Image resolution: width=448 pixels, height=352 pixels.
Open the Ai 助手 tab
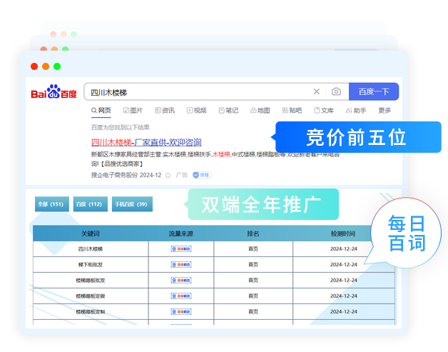(x=356, y=111)
